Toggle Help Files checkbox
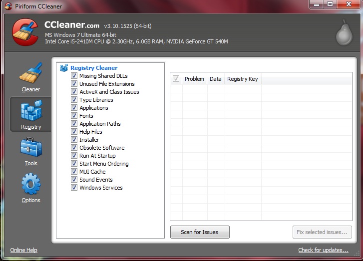 (x=74, y=132)
